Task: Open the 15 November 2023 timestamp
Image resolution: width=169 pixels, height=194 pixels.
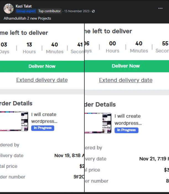Action: [77, 11]
